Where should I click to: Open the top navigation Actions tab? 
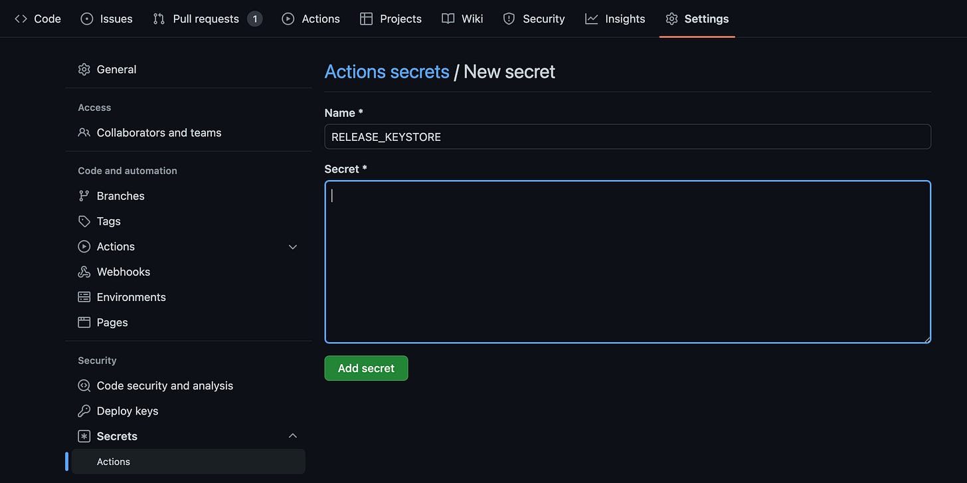311,19
